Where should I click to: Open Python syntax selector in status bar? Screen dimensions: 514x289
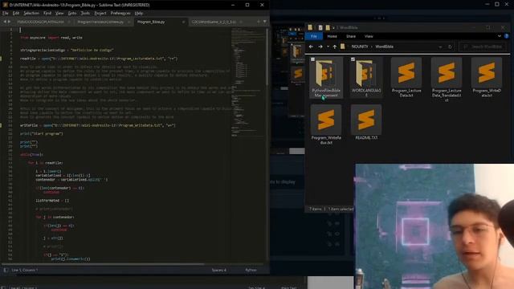pos(251,270)
